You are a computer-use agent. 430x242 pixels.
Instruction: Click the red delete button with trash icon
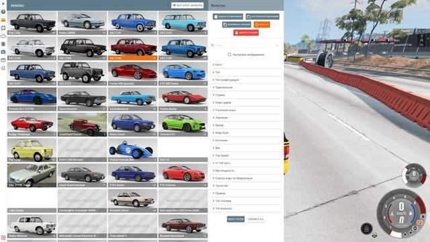tap(246, 33)
